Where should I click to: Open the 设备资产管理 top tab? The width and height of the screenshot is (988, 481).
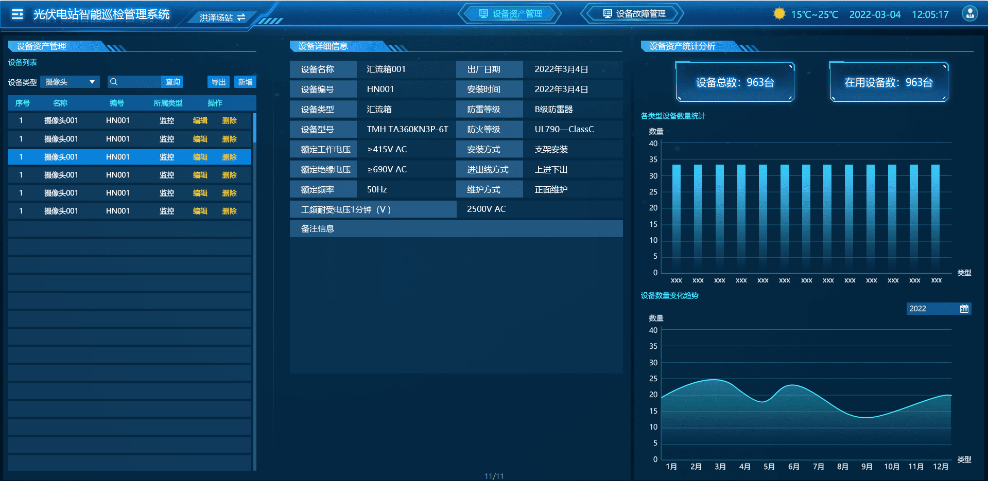510,14
